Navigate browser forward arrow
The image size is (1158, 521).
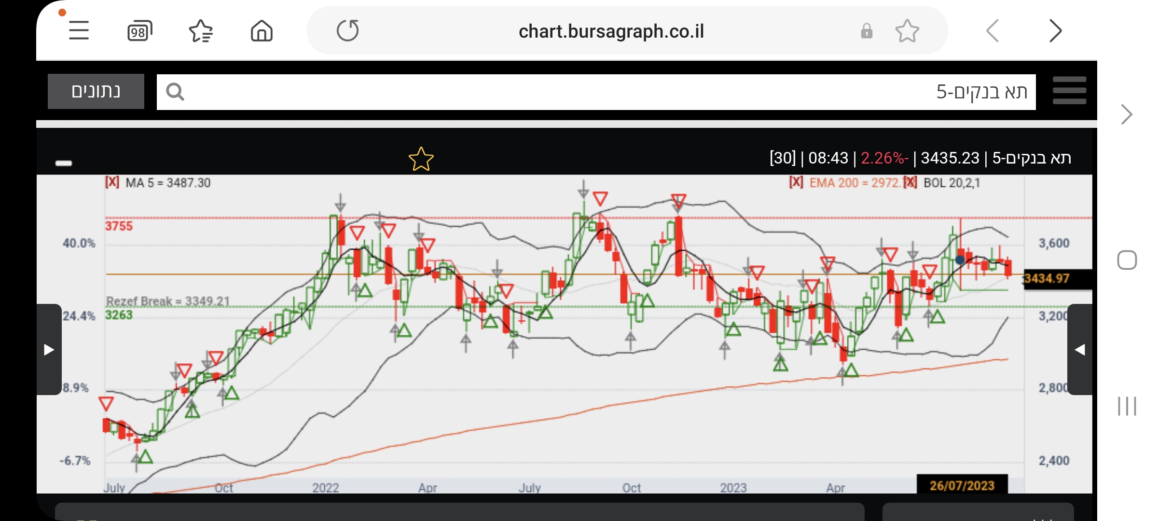[1055, 31]
